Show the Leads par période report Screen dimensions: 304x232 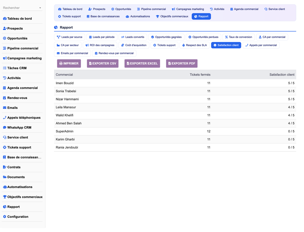coord(102,37)
